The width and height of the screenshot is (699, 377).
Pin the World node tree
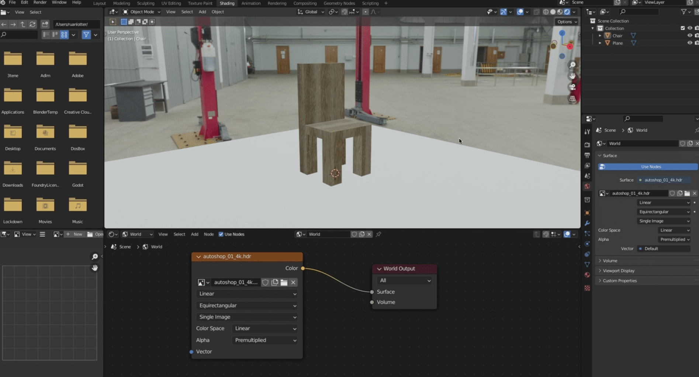pos(378,234)
